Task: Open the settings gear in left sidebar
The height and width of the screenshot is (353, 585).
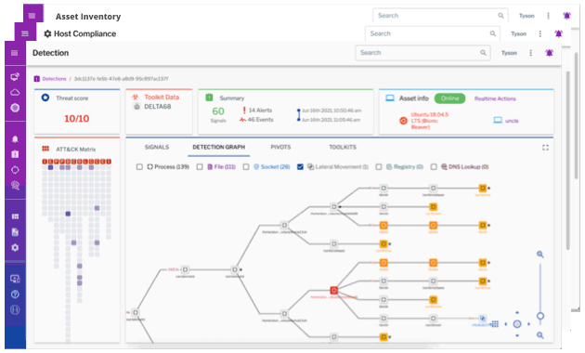Action: click(x=15, y=247)
